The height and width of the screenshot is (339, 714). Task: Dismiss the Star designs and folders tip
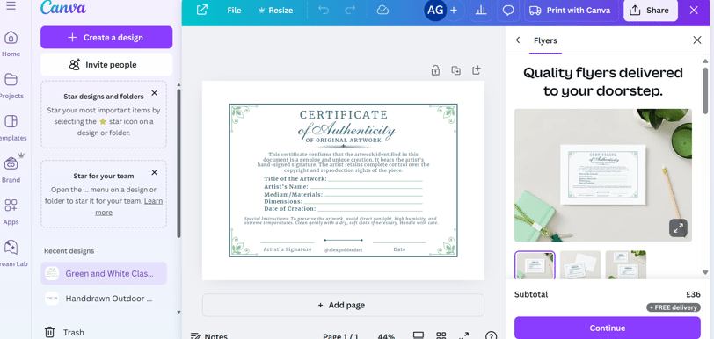tap(155, 93)
